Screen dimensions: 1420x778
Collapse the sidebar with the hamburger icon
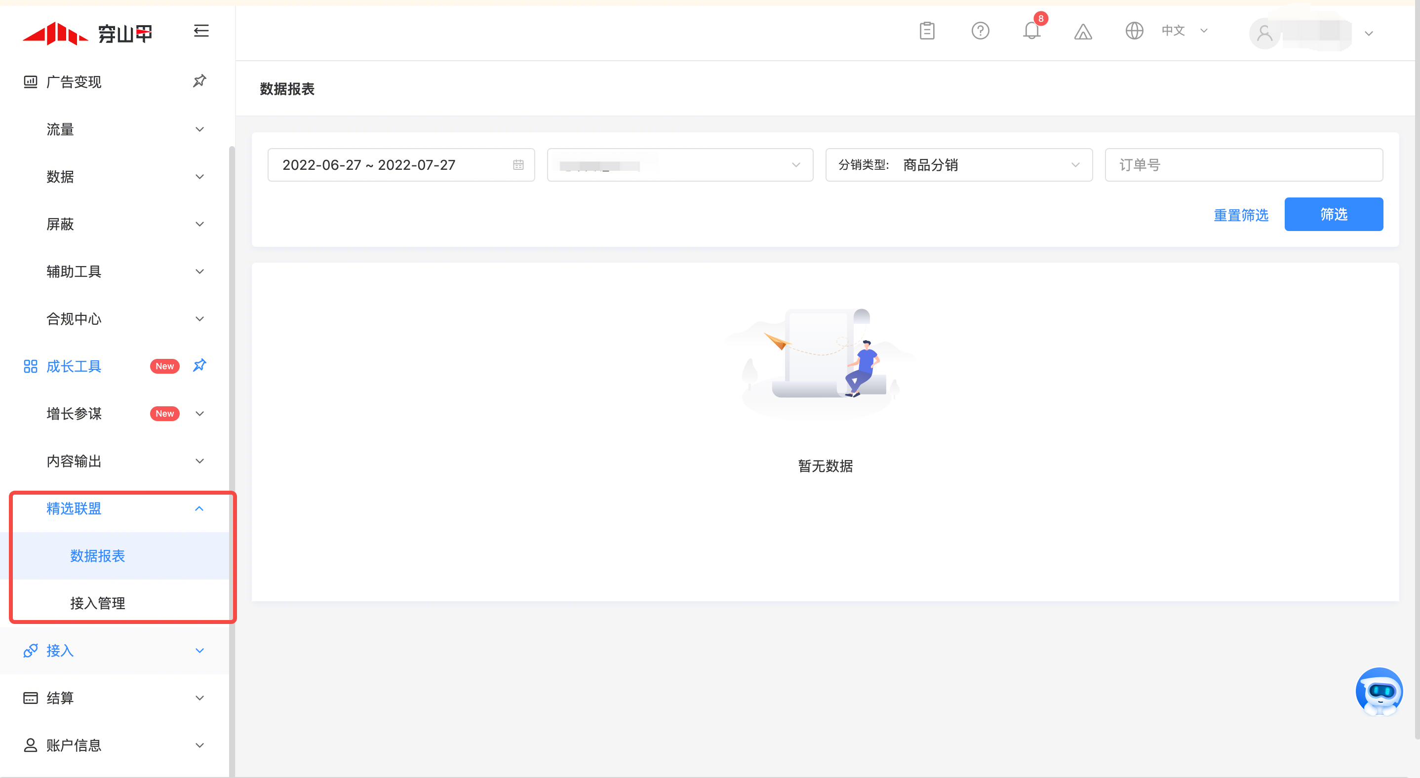coord(201,31)
